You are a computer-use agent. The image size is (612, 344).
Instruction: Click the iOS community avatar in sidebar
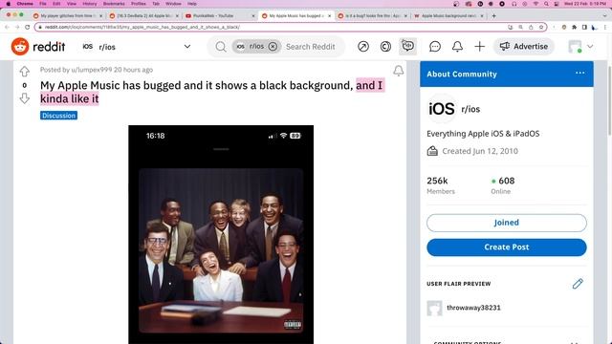(442, 108)
